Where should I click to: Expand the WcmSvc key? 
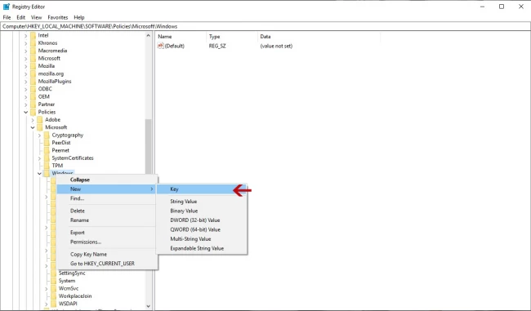click(x=47, y=289)
